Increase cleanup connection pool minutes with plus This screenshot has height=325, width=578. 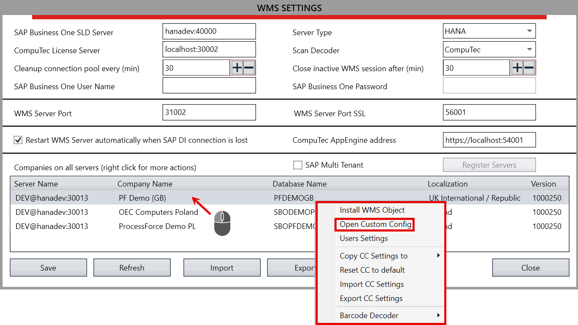click(x=237, y=68)
